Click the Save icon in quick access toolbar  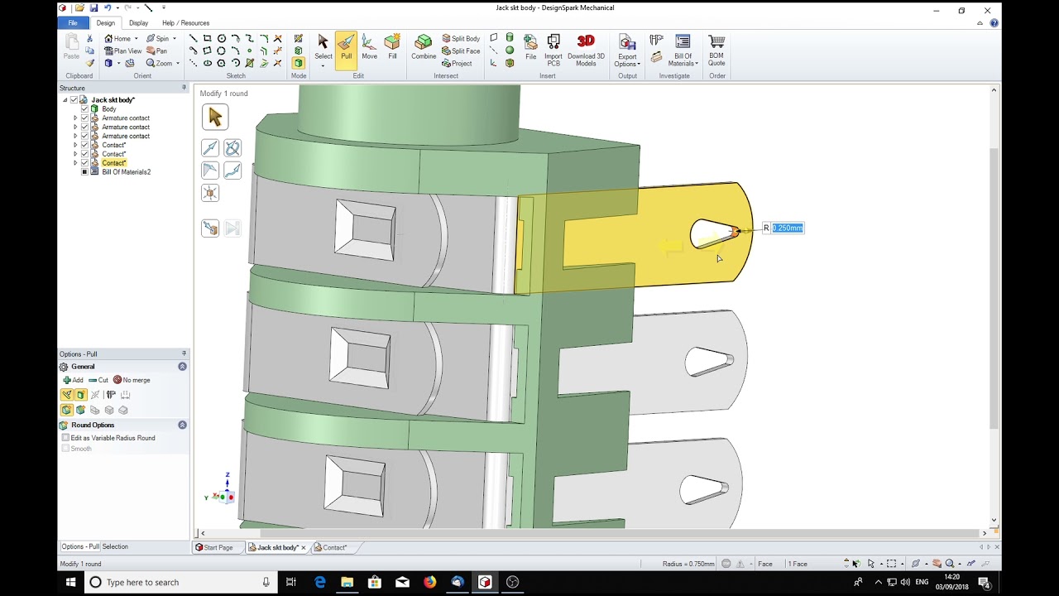click(94, 7)
